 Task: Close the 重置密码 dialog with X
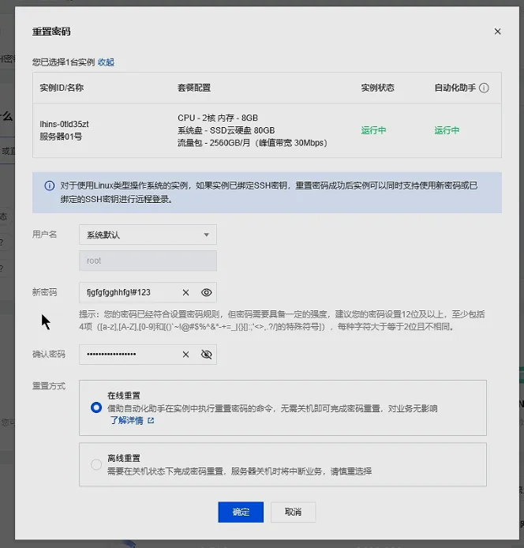click(x=497, y=32)
